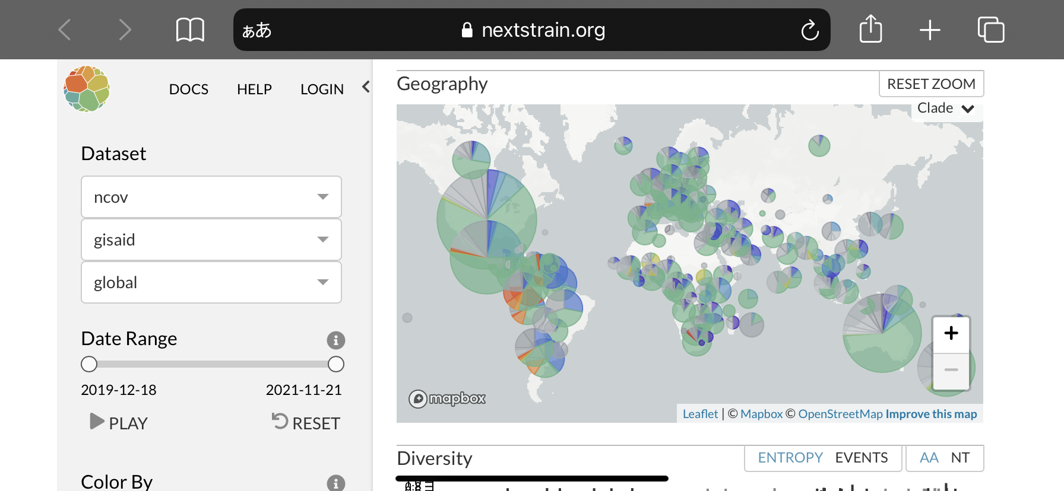Image resolution: width=1064 pixels, height=491 pixels.
Task: Open a new tab with plus icon
Action: [930, 30]
